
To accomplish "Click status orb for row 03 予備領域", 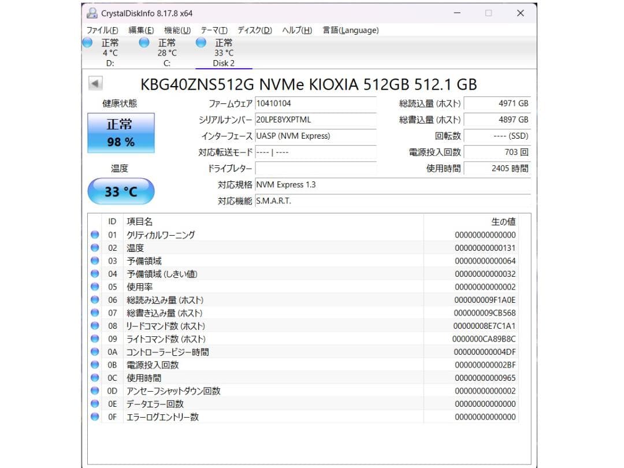I will click(x=95, y=261).
